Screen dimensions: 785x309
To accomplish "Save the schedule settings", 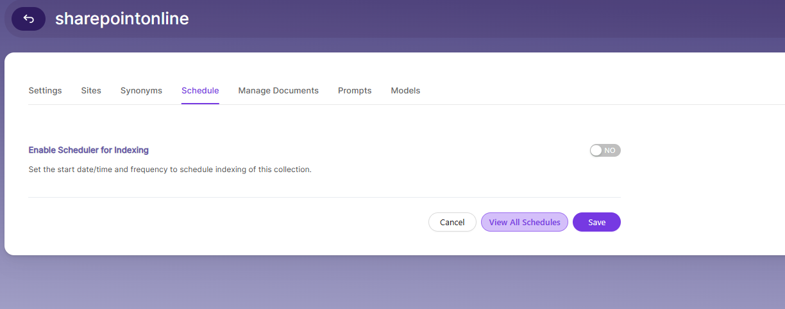I will click(596, 222).
